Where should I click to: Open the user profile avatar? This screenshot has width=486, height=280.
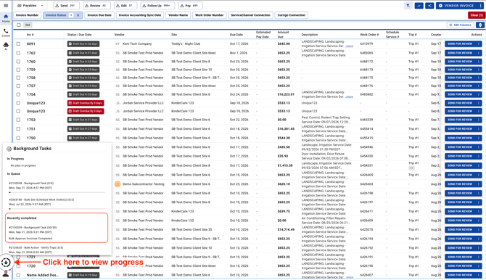point(6,273)
